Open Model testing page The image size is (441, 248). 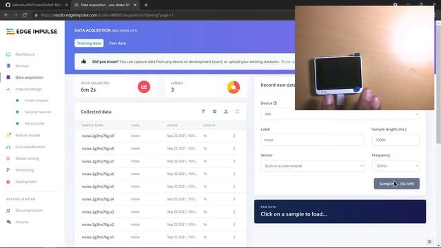coord(28,158)
